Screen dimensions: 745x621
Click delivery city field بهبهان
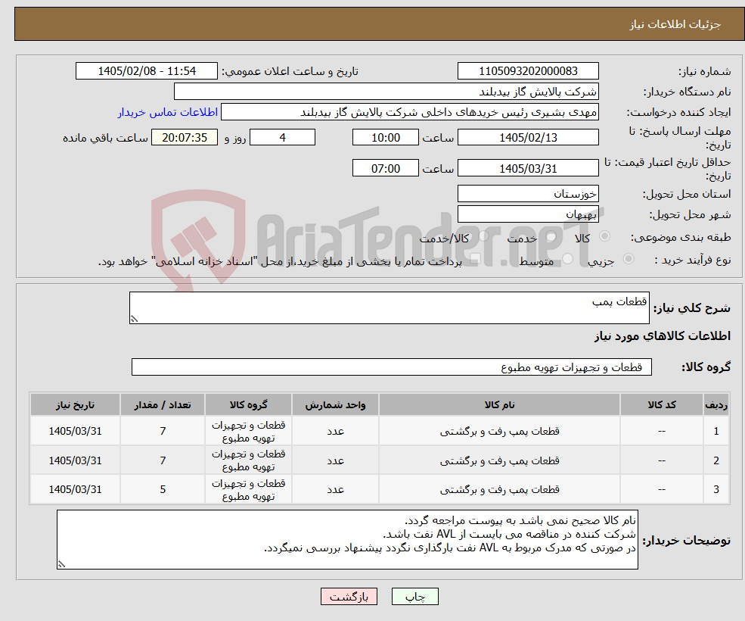[528, 214]
